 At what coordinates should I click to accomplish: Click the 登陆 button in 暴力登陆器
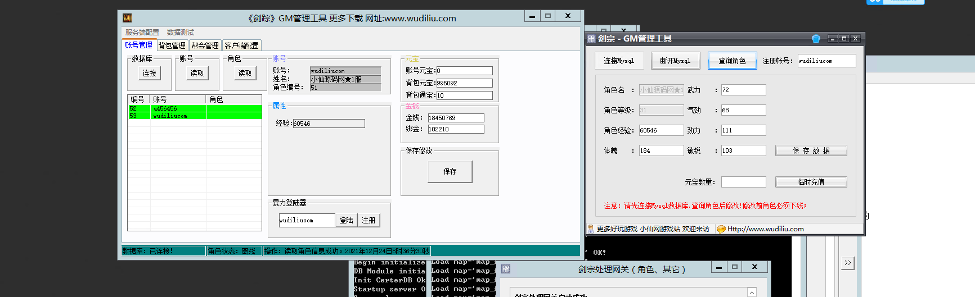coord(347,220)
